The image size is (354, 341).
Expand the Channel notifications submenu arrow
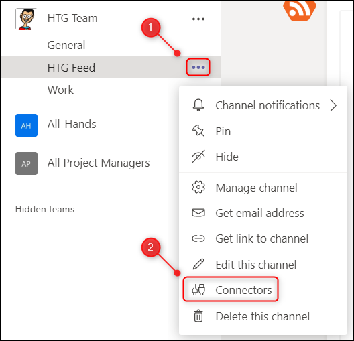tap(333, 105)
